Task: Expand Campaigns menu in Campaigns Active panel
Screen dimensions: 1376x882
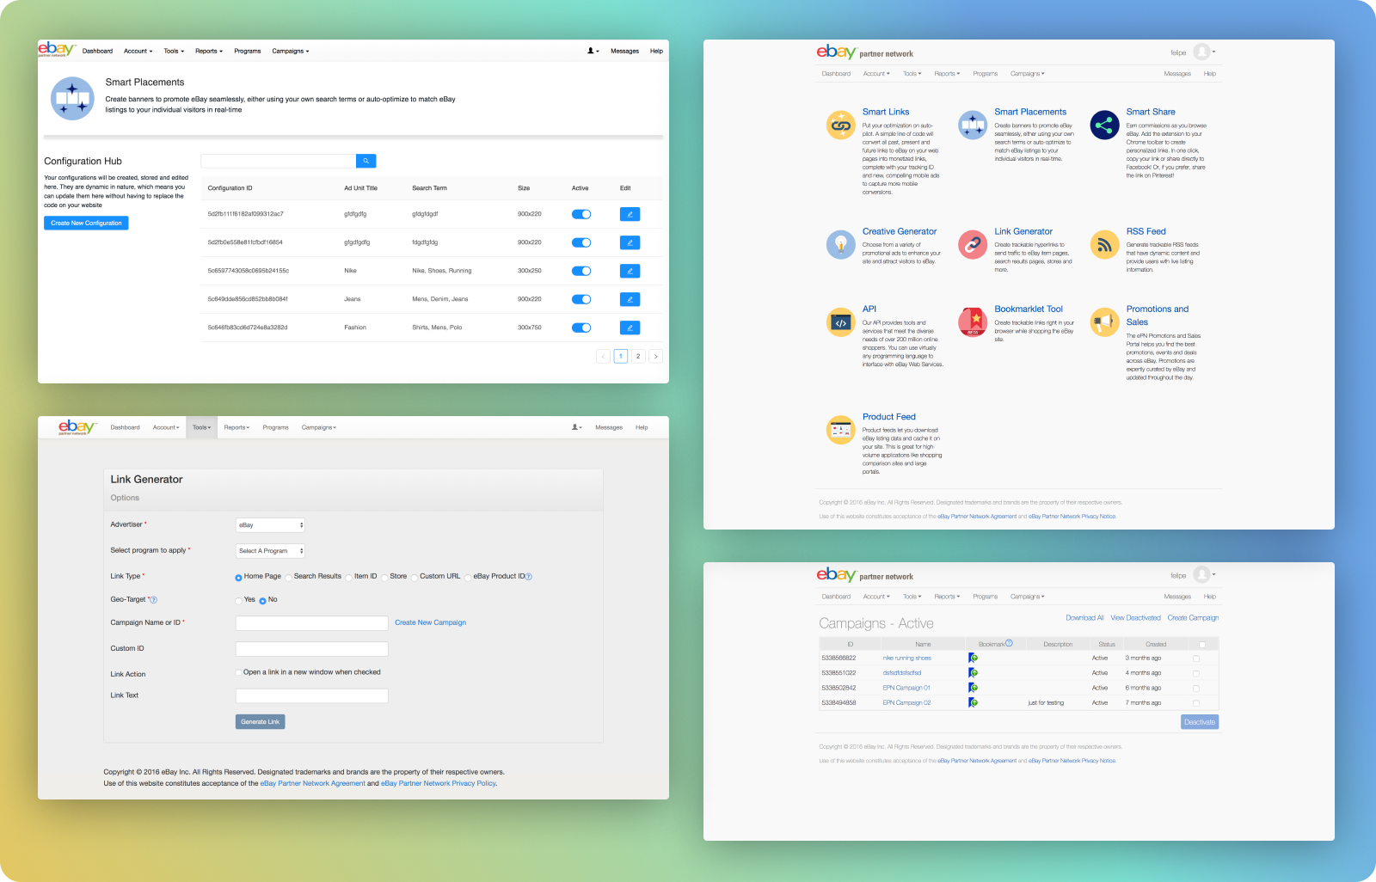Action: click(x=1027, y=597)
